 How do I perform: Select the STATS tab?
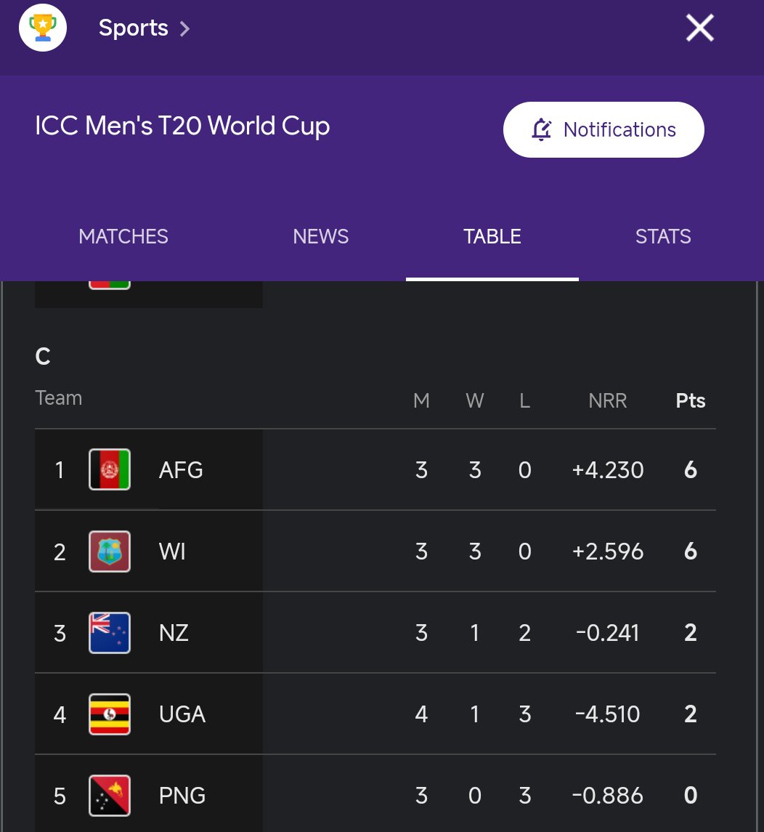(663, 237)
